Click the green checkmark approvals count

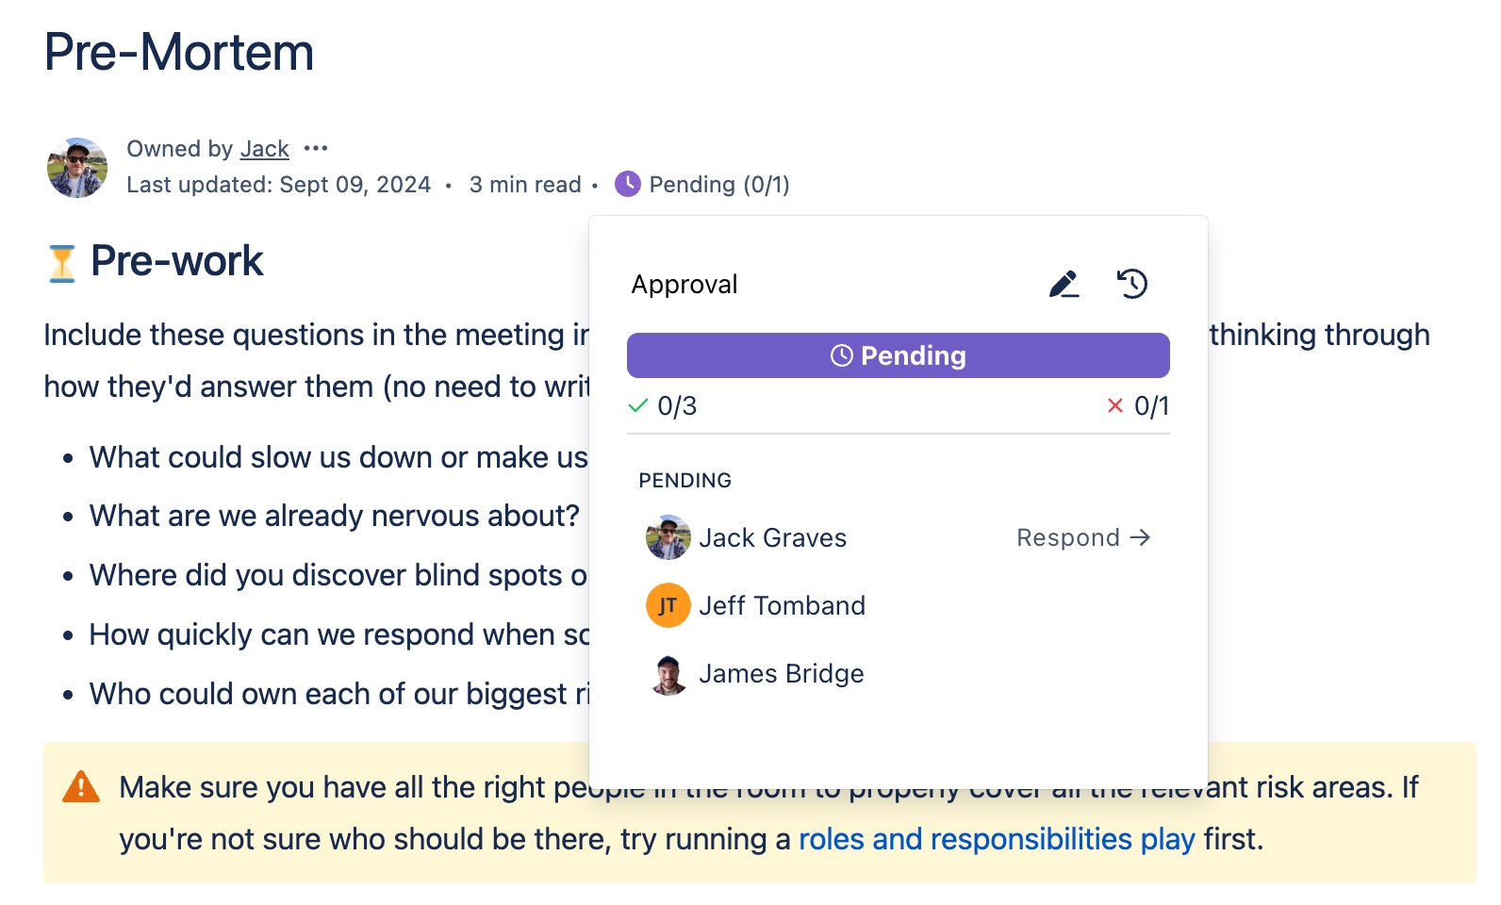[x=663, y=406]
